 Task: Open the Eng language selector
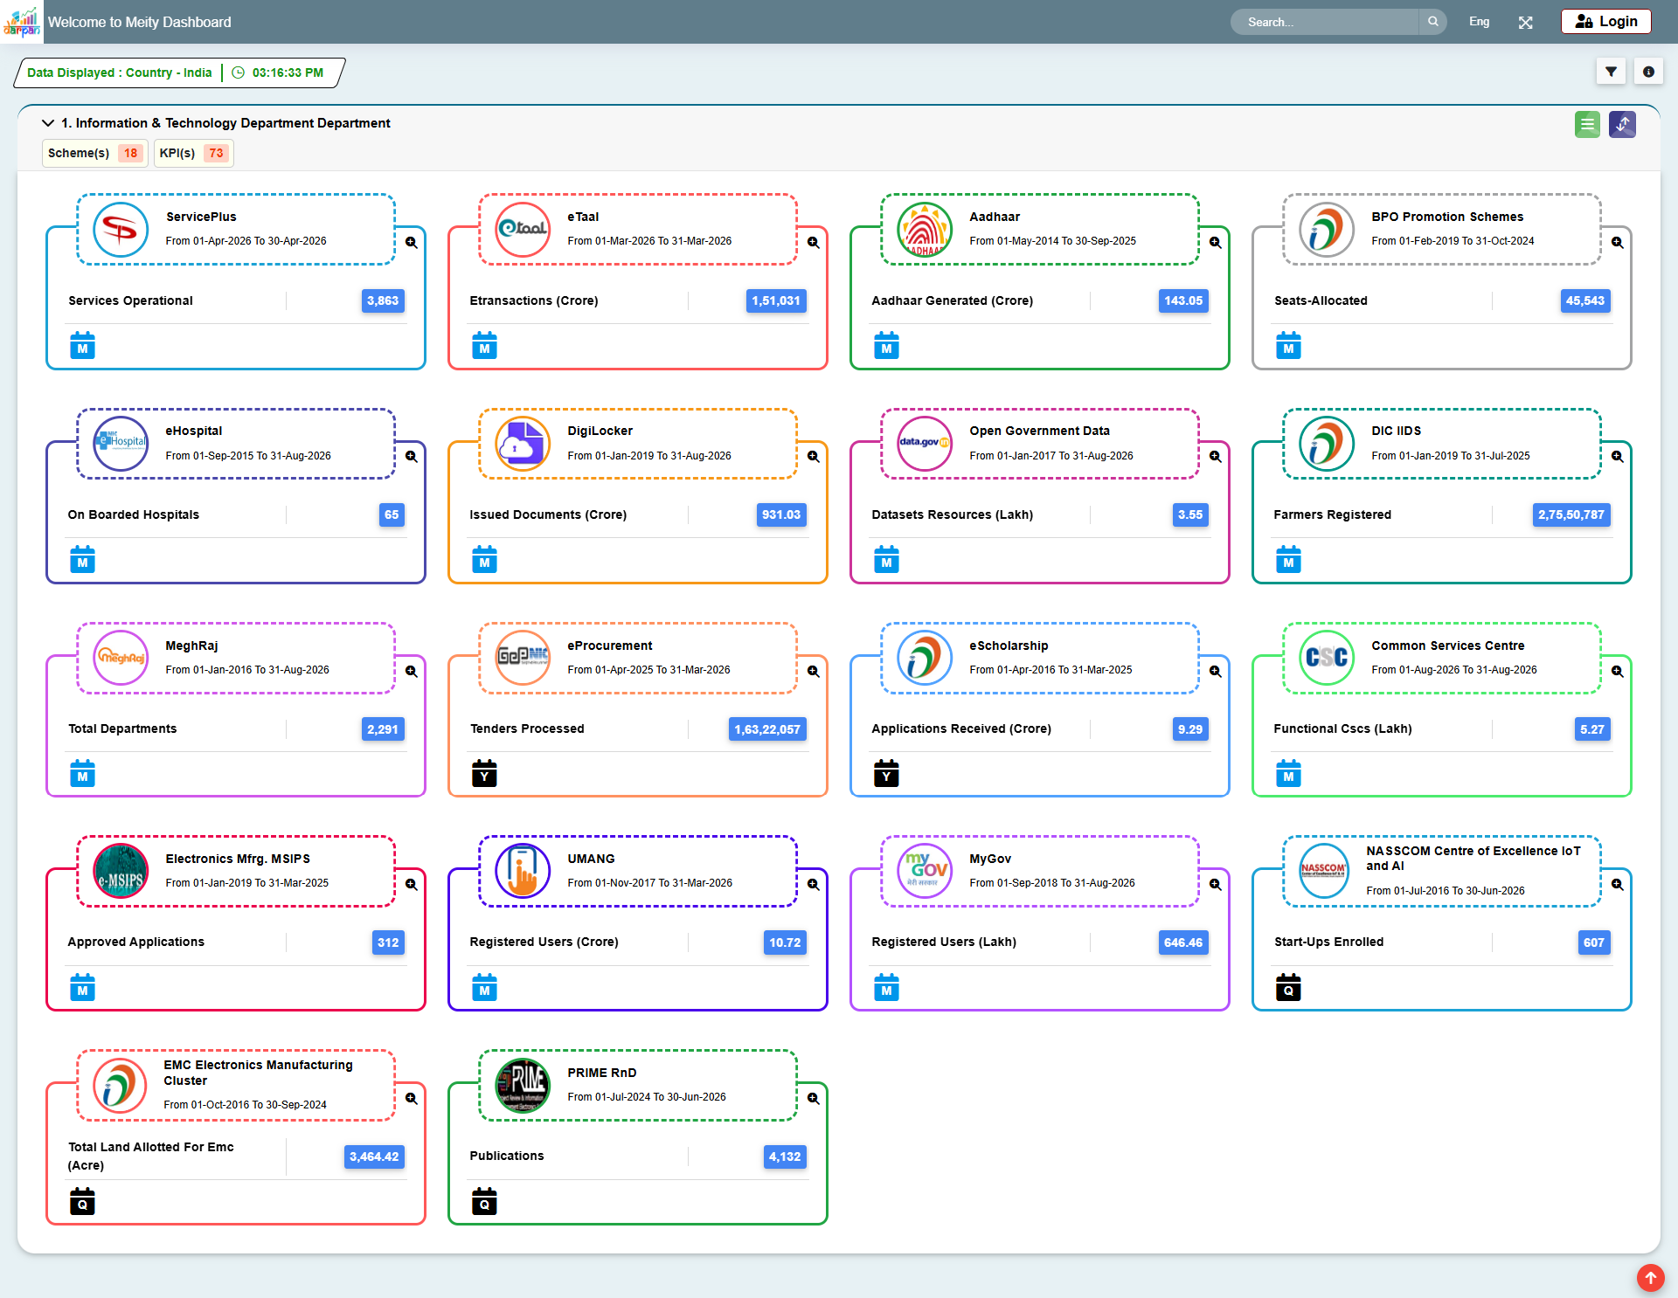click(1479, 22)
